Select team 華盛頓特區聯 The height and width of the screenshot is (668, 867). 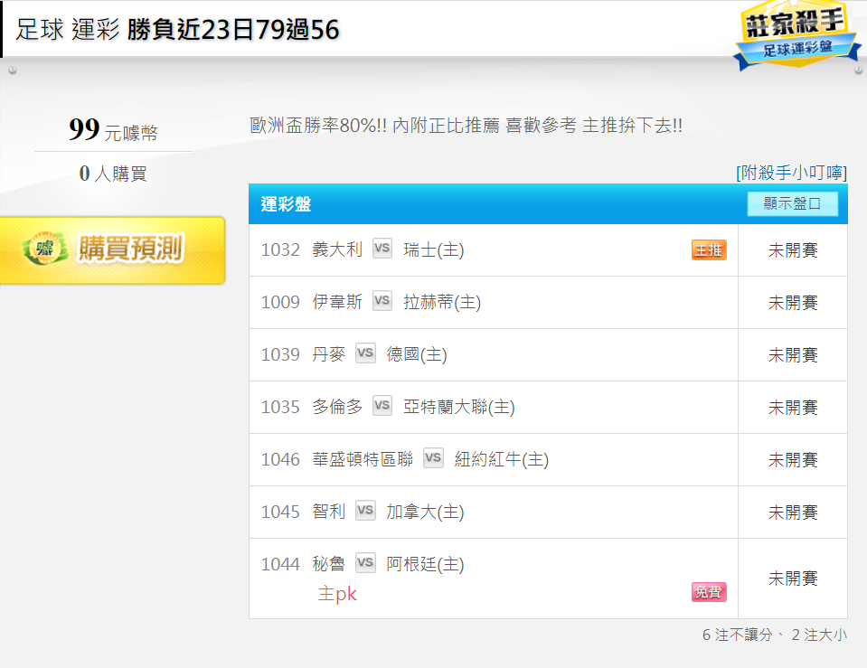(363, 459)
